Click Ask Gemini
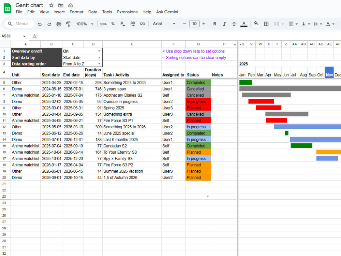 [x=167, y=12]
